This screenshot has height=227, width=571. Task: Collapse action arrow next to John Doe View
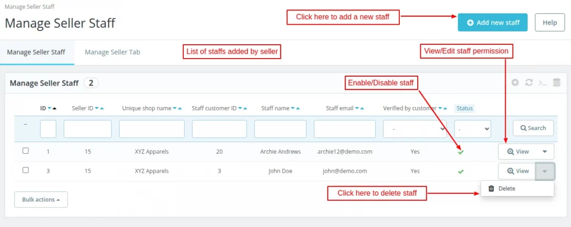545,171
